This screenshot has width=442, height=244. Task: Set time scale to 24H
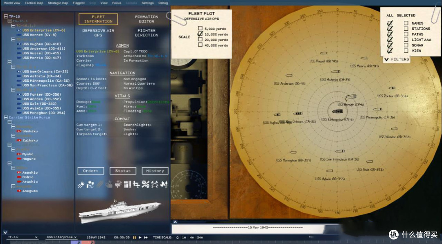point(200,237)
